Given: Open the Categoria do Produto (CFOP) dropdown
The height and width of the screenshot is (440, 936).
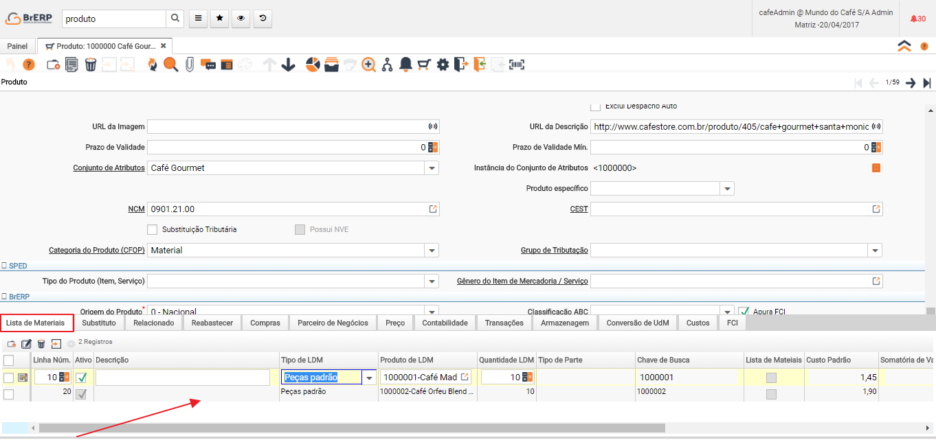Looking at the screenshot, I should pyautogui.click(x=431, y=251).
